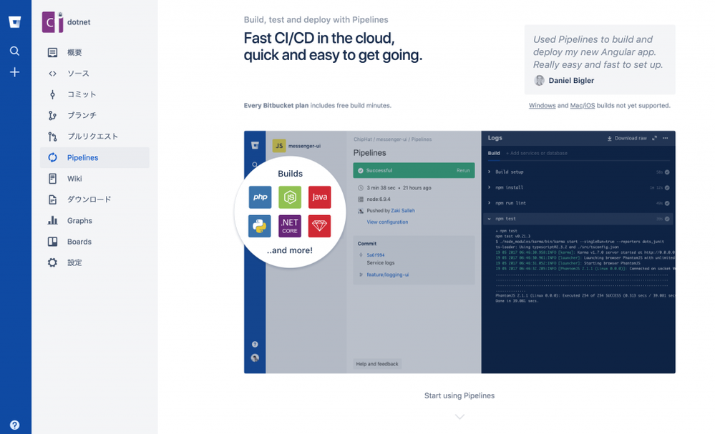
Task: Click the コミット commits icon
Action: point(52,94)
